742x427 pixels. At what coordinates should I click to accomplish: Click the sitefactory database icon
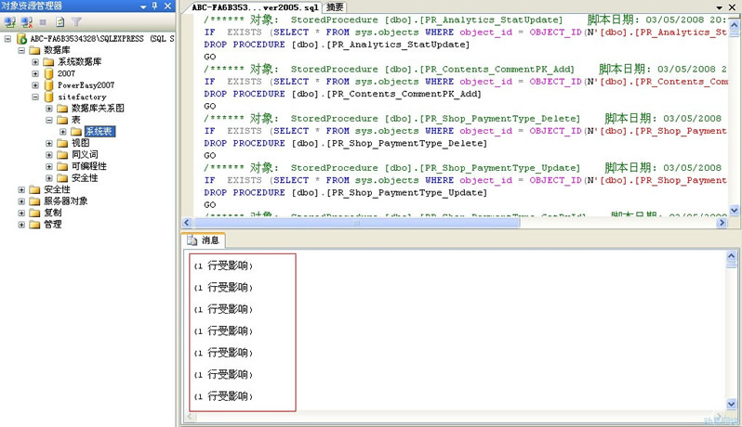pos(48,97)
